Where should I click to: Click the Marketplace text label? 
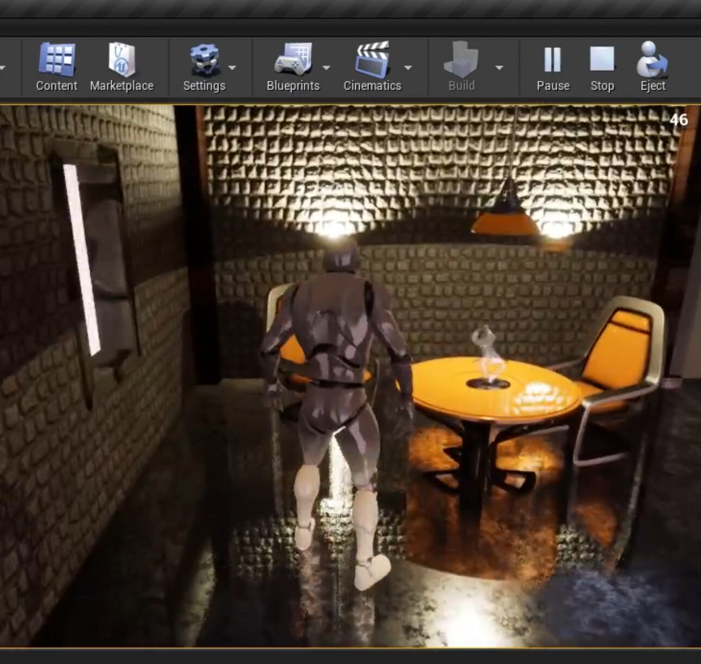pos(122,85)
